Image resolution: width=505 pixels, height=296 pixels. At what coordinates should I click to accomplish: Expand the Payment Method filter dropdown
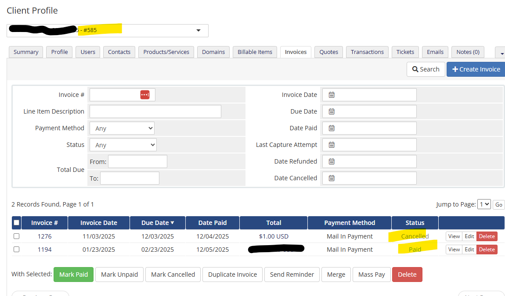[122, 128]
